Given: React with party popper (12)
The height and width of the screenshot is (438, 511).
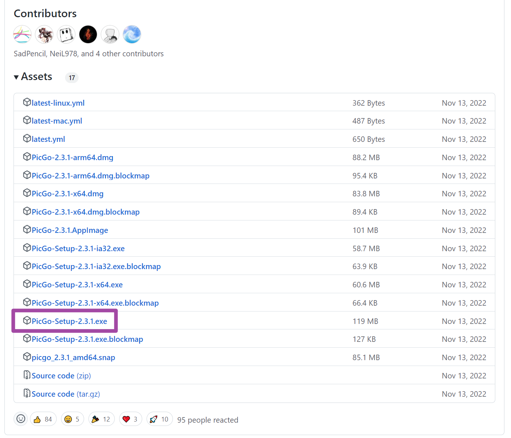Looking at the screenshot, I should click(102, 419).
